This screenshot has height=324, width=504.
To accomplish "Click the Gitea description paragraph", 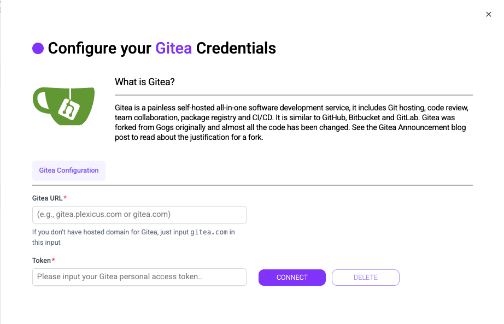I will 292,122.
